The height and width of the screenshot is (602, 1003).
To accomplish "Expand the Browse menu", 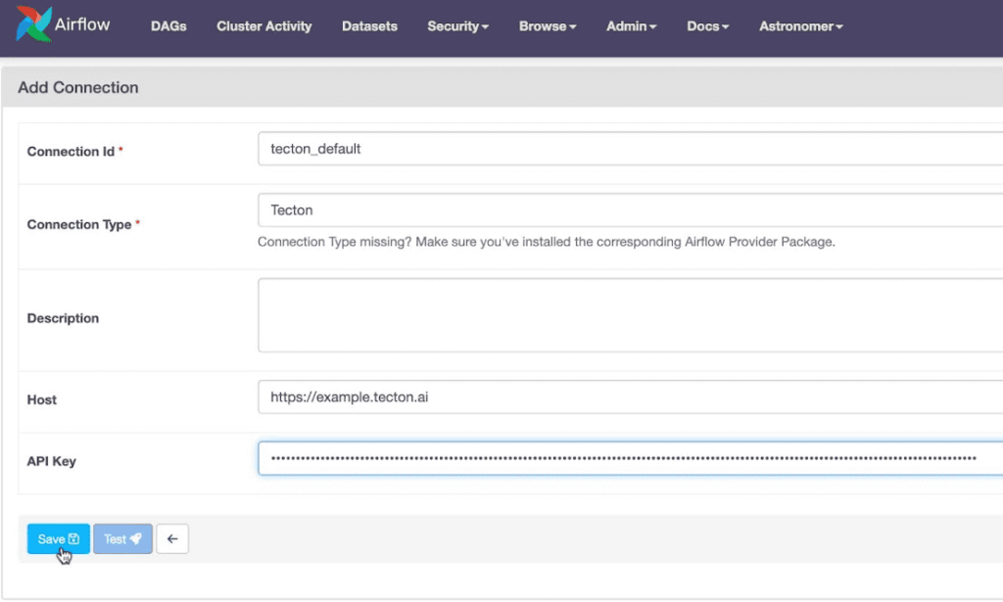I will coord(547,26).
